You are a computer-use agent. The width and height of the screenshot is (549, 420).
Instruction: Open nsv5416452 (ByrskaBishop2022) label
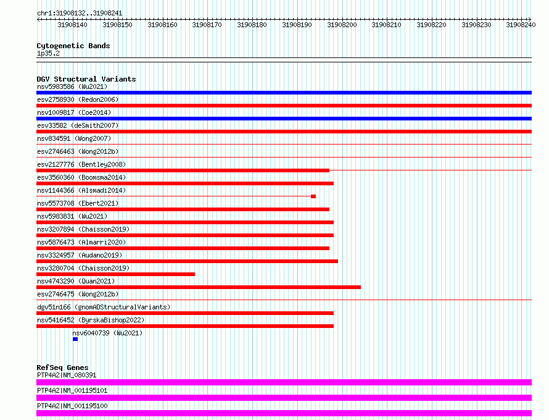(91, 320)
